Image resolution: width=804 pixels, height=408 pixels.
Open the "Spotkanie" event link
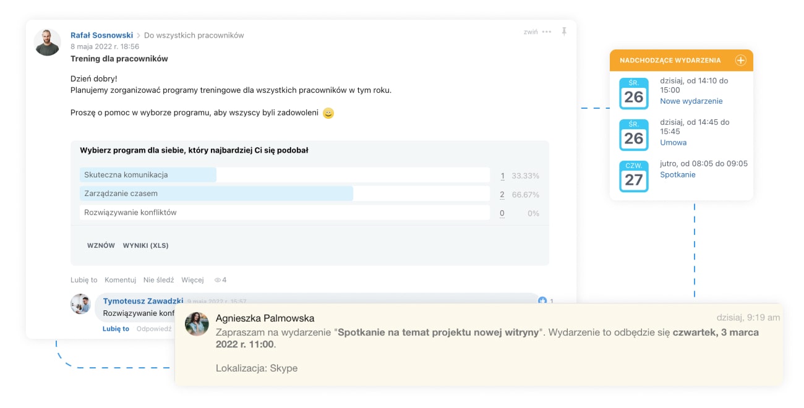[677, 175]
